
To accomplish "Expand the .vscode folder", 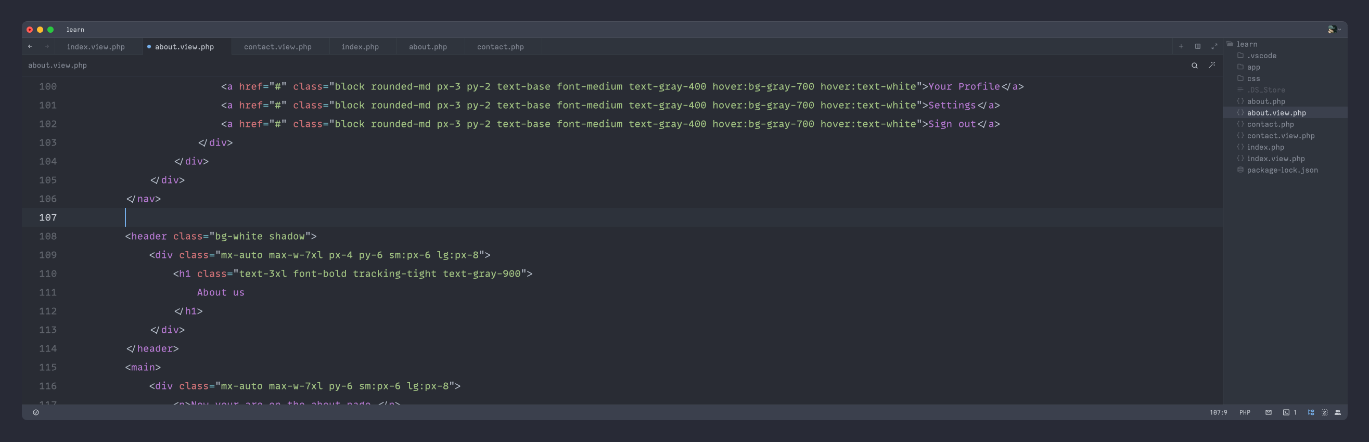I will (x=1262, y=55).
